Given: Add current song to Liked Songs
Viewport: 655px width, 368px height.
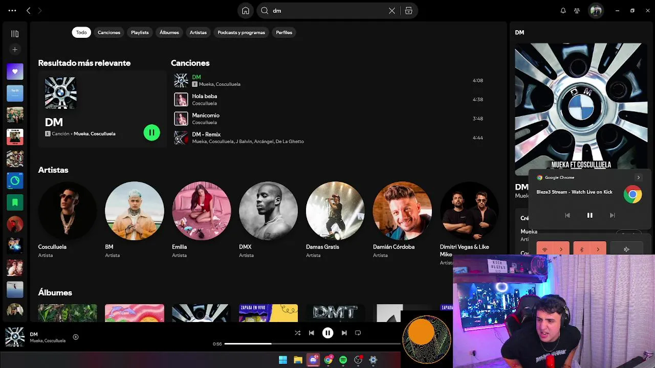Looking at the screenshot, I should coord(76,337).
